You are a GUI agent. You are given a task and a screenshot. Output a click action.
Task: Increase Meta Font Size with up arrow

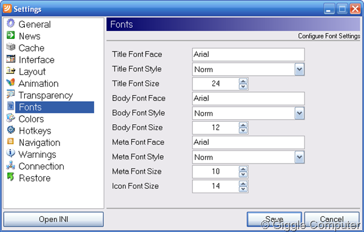coord(243,169)
